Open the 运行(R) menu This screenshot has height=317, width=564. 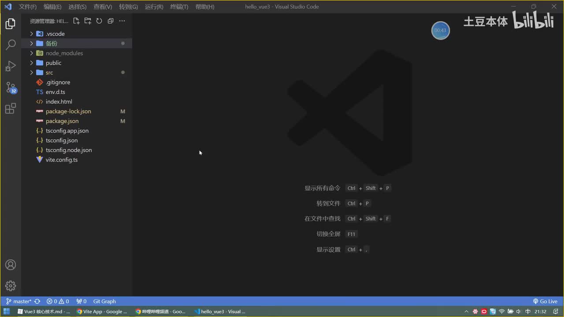coord(154,7)
